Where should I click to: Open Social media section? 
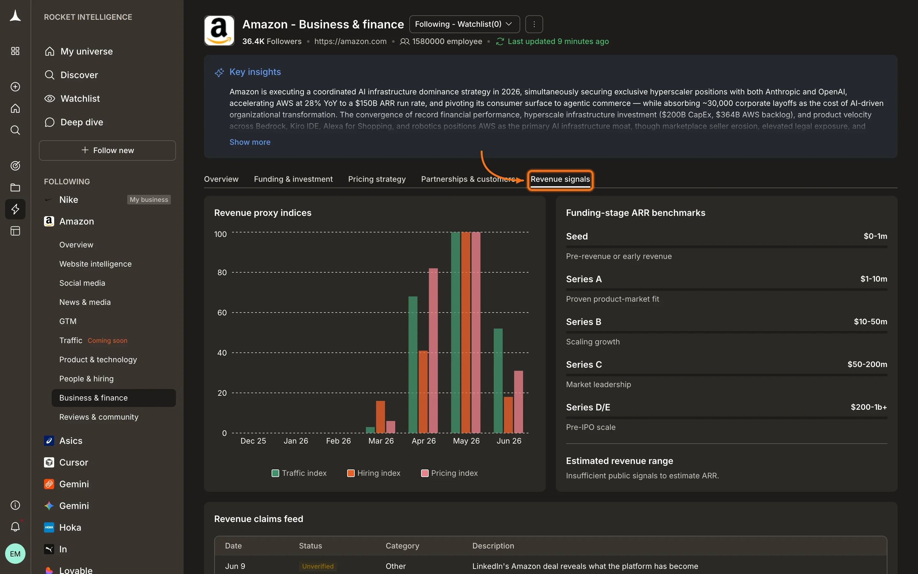82,283
